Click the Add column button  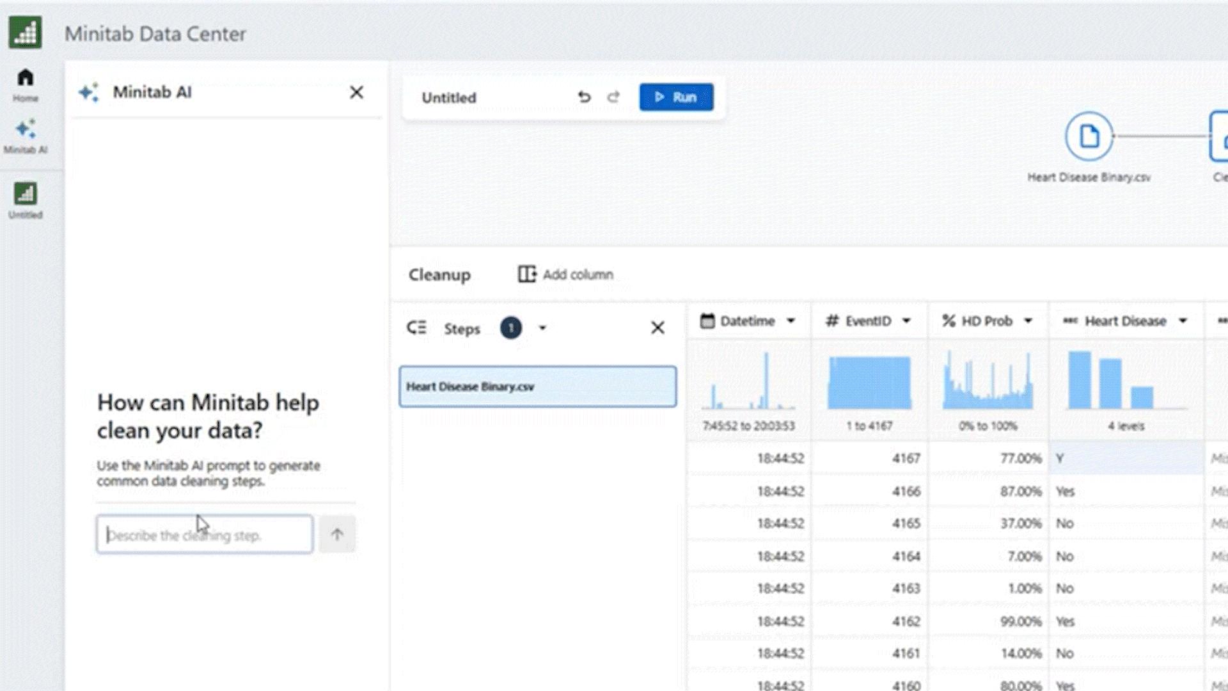tap(565, 274)
